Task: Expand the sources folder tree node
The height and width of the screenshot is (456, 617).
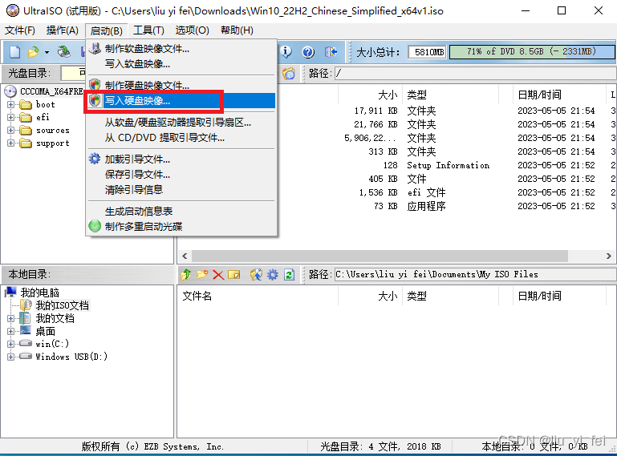Action: (10, 130)
